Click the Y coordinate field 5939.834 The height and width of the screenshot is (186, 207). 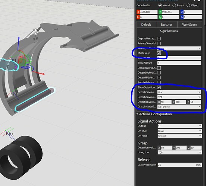[170, 12]
